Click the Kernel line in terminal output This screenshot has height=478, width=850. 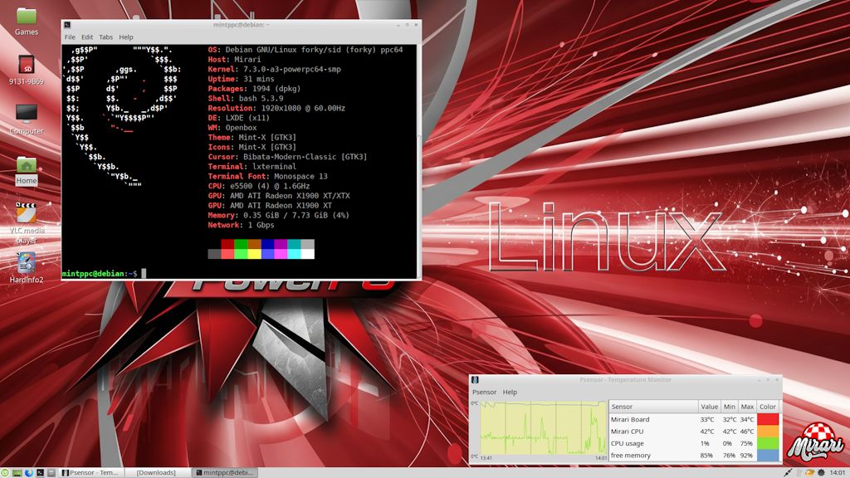(x=274, y=70)
